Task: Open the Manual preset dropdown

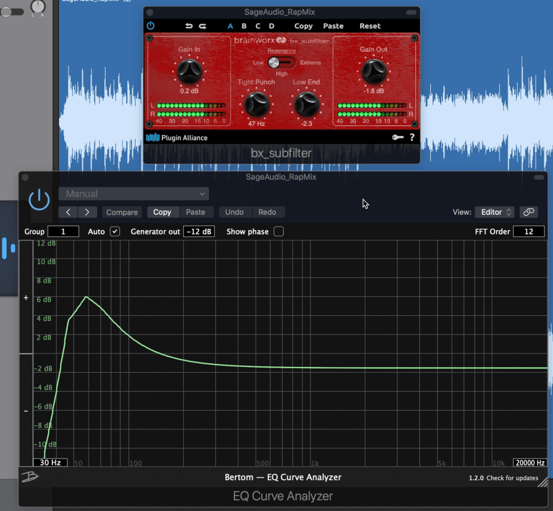Action: (134, 194)
